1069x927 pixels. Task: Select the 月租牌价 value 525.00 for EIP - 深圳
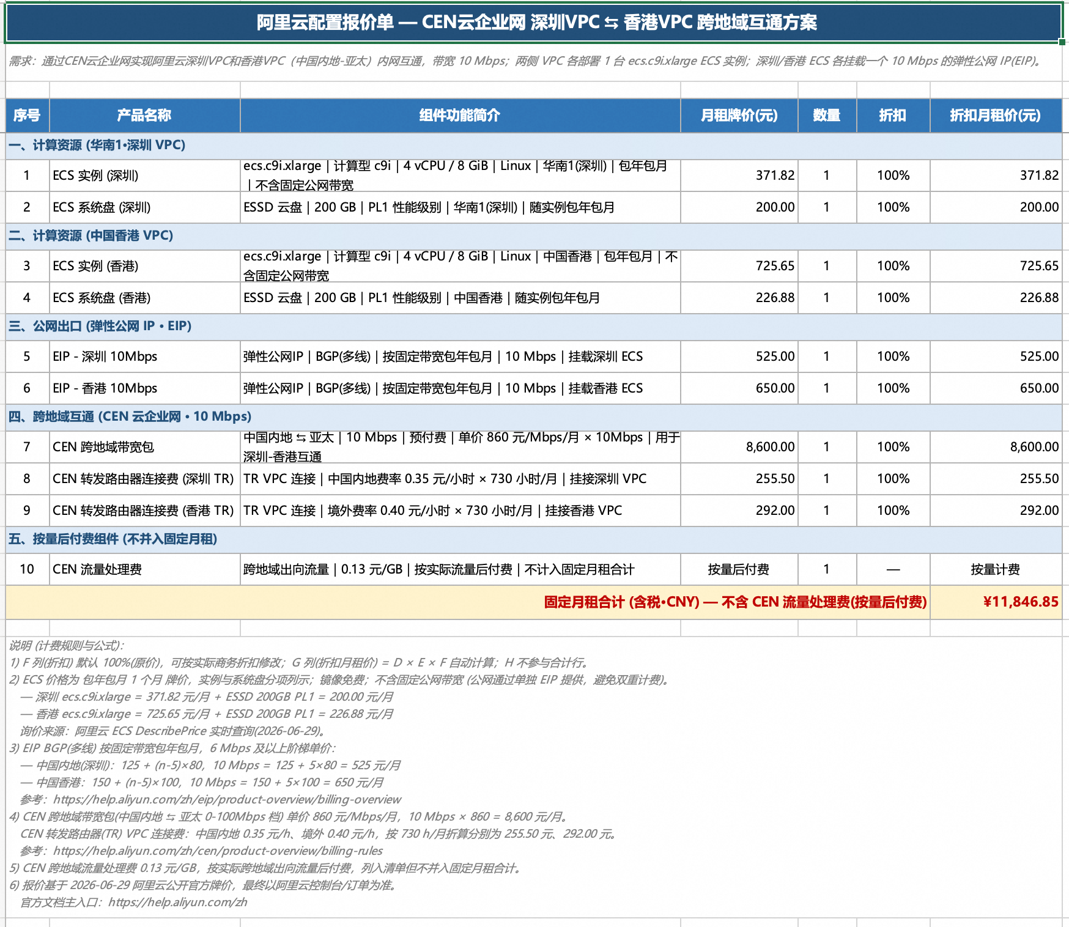(x=739, y=356)
